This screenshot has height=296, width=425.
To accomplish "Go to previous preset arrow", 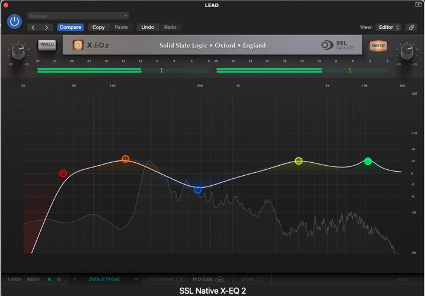I will click(x=33, y=27).
